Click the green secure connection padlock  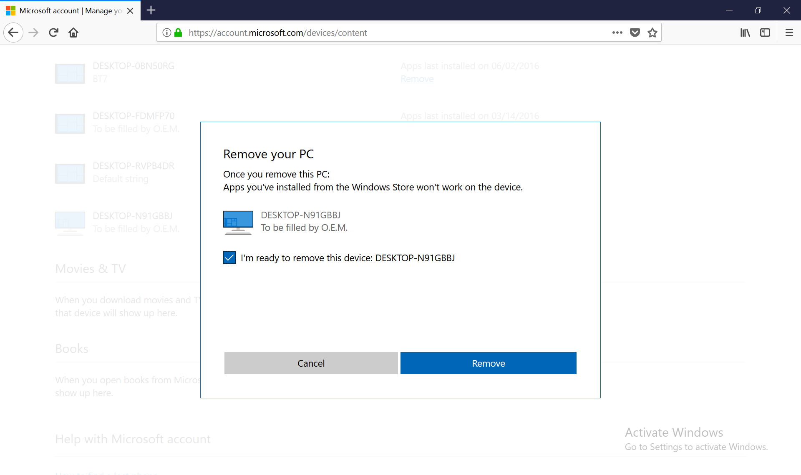pos(178,32)
